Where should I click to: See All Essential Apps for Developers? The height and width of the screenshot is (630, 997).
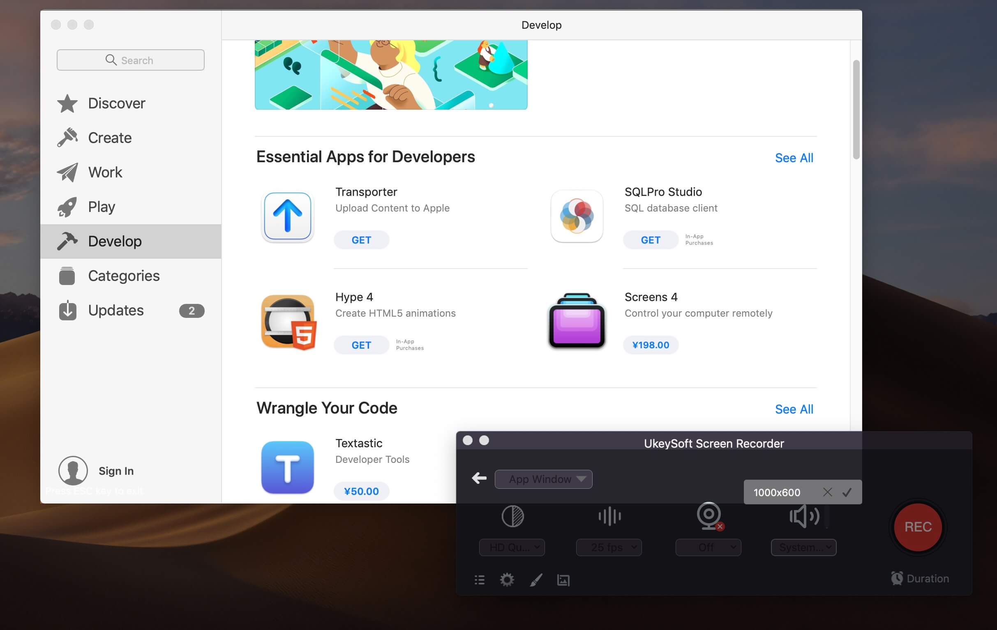[x=794, y=158]
